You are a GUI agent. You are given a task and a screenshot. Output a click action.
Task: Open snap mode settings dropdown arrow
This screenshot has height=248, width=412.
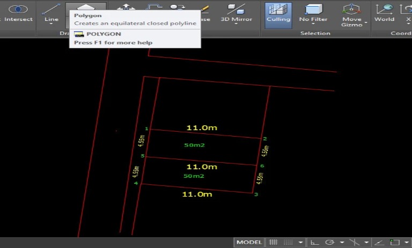(x=300, y=243)
